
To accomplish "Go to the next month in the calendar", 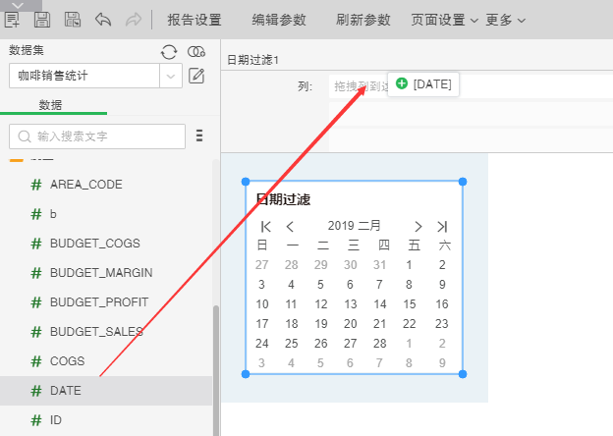I will click(x=418, y=226).
